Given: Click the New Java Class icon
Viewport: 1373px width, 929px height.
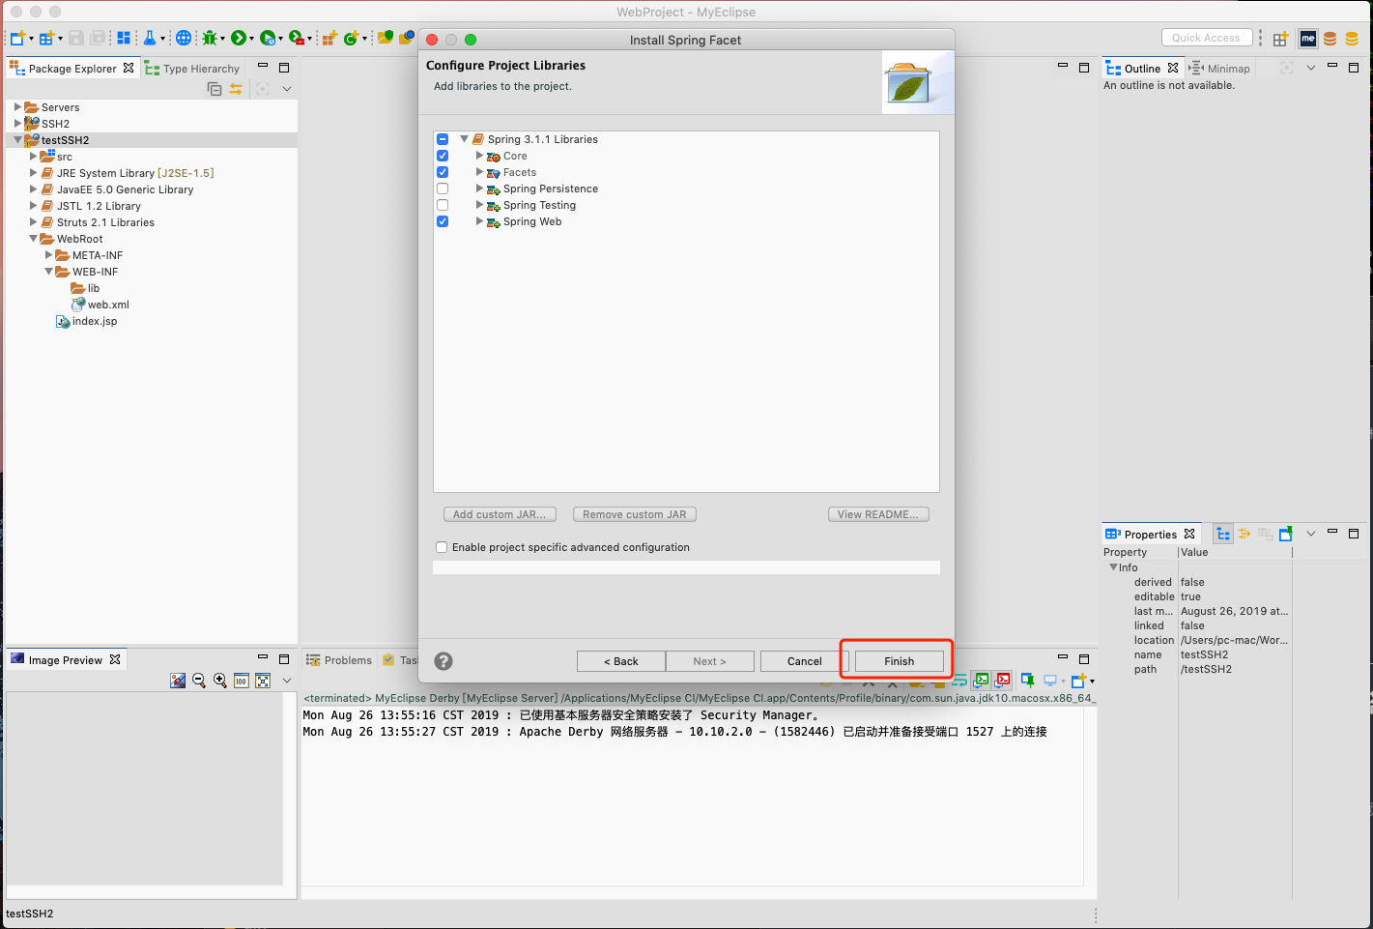Looking at the screenshot, I should click(351, 38).
